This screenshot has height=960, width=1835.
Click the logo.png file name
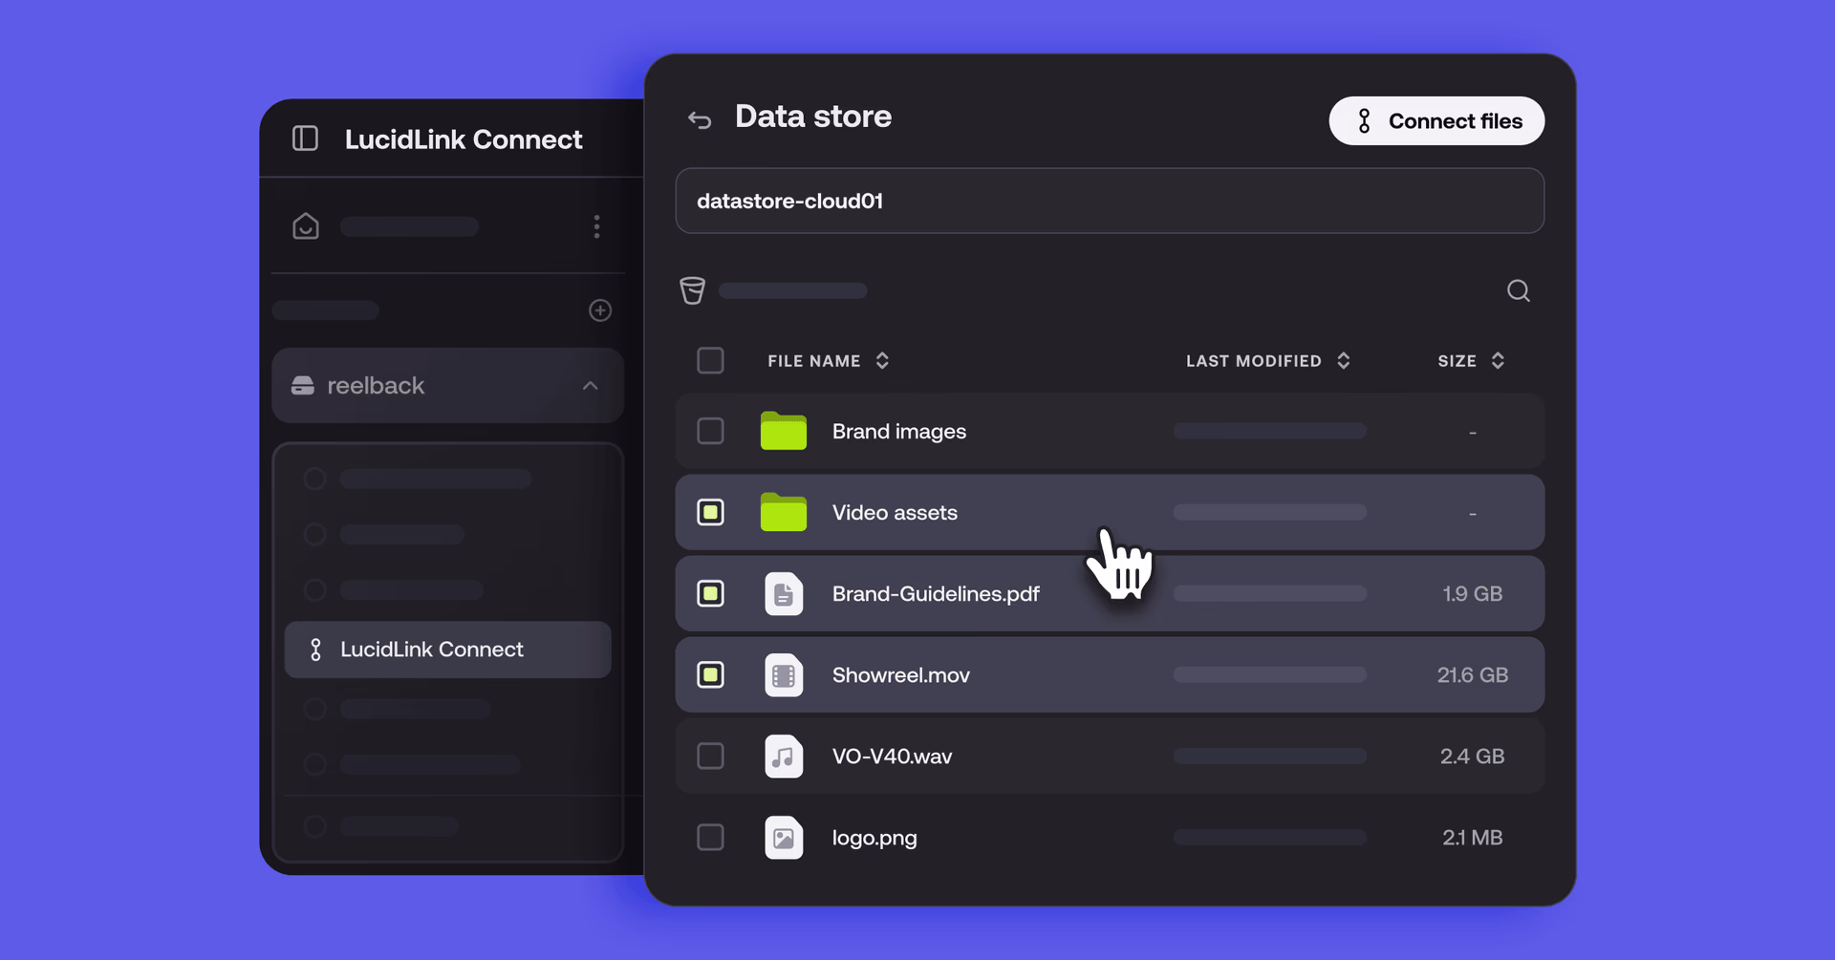click(874, 839)
